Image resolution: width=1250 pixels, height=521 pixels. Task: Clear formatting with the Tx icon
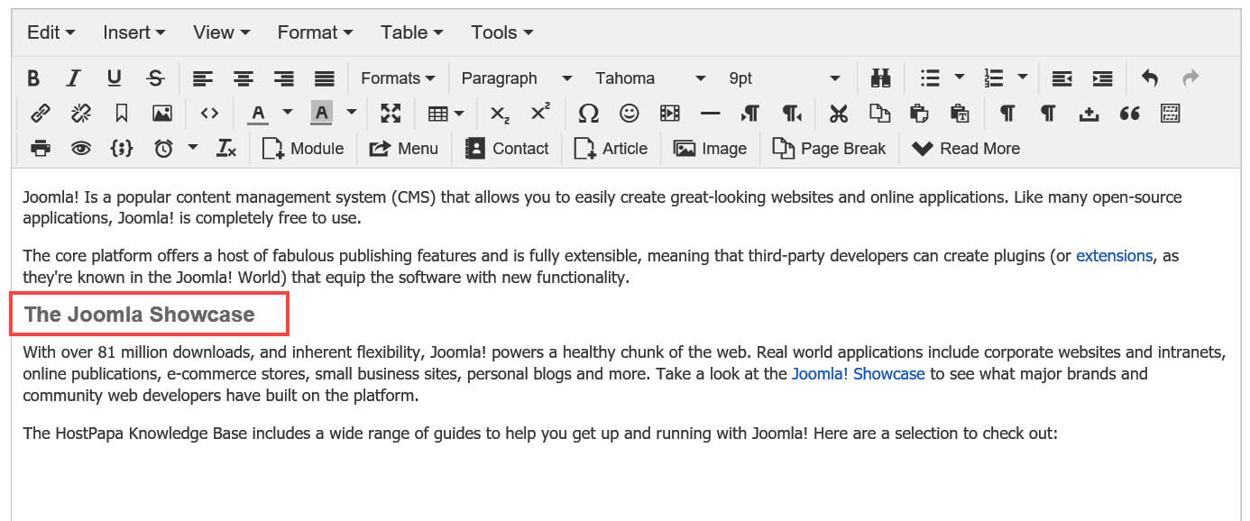(x=226, y=149)
